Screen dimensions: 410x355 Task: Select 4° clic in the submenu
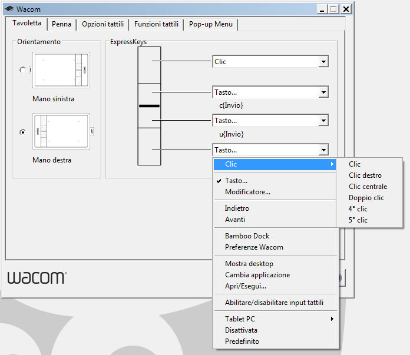369,209
